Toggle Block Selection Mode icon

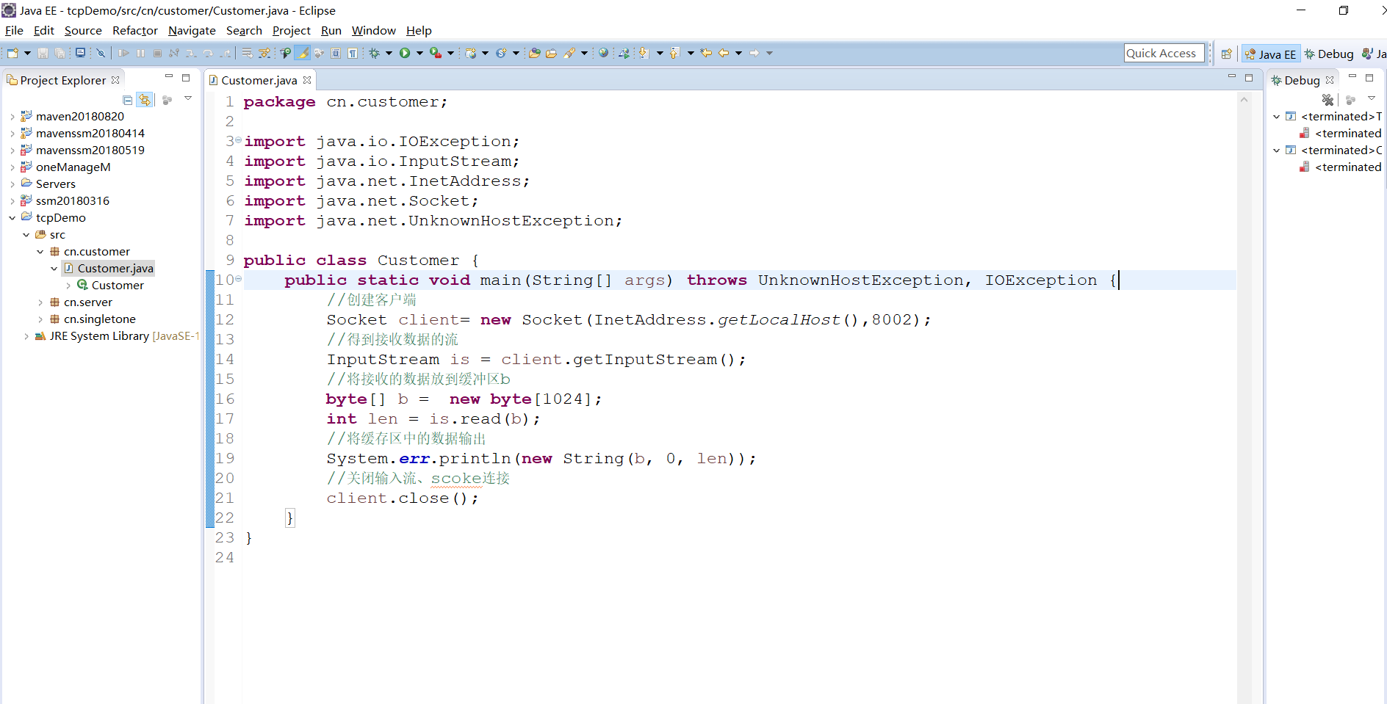[x=336, y=53]
